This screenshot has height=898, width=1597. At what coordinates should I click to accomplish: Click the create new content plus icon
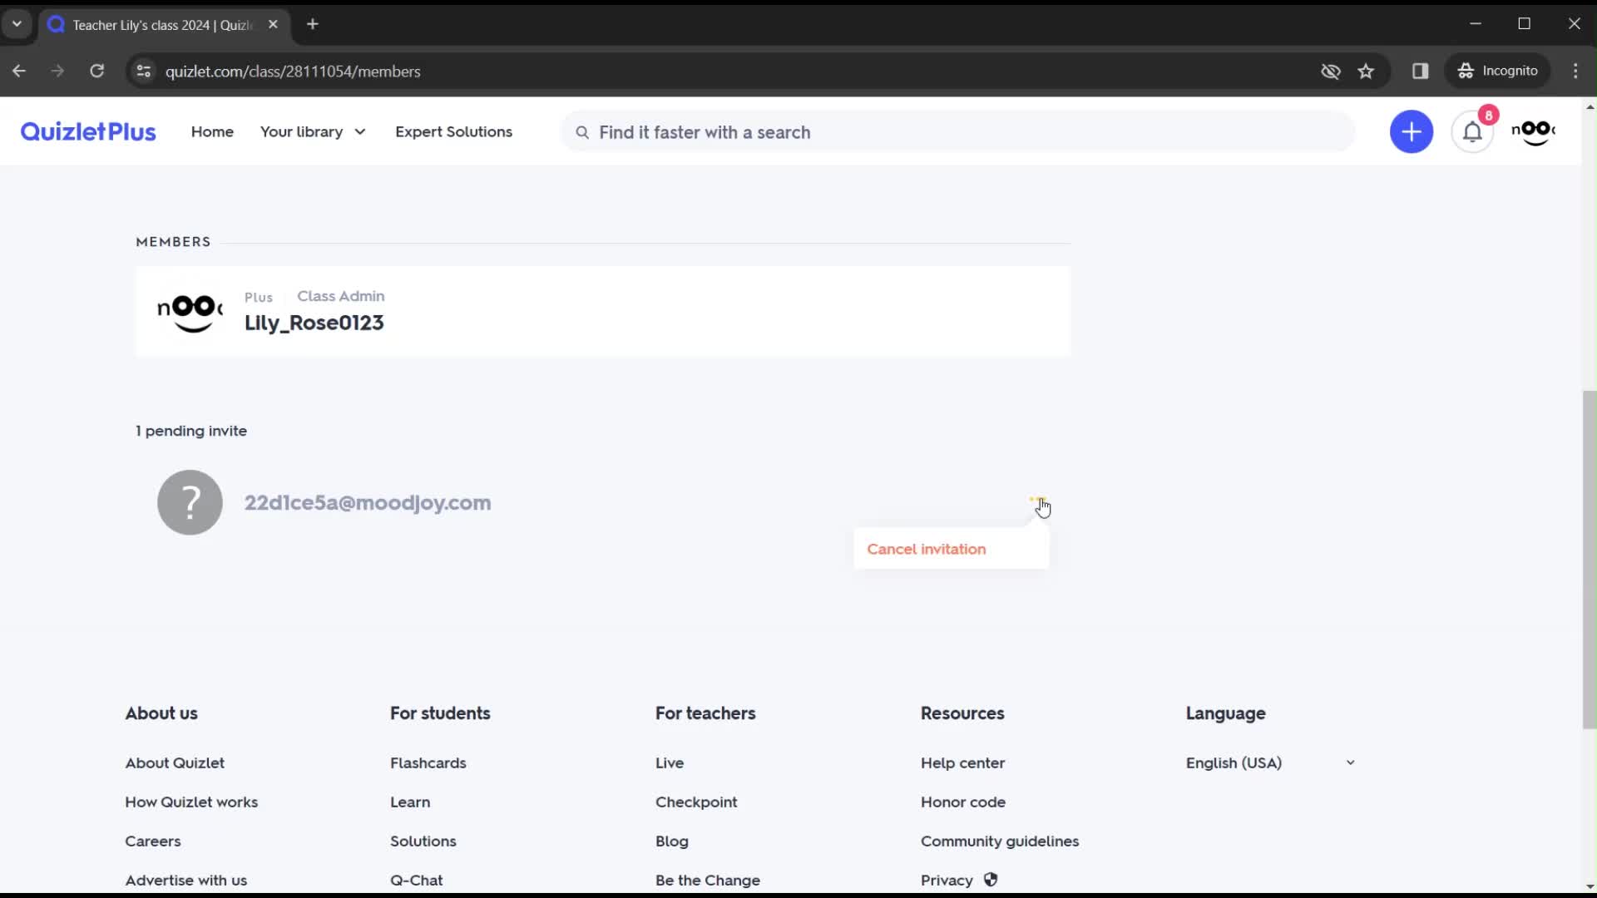click(1411, 131)
